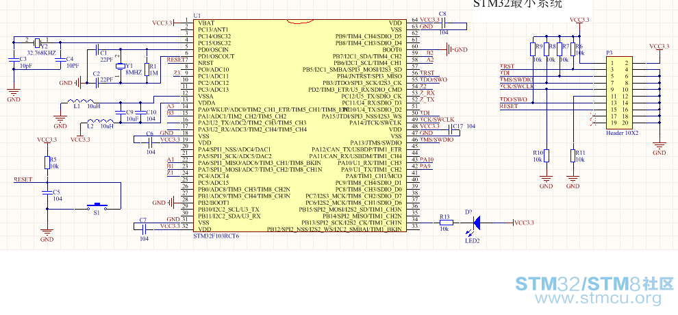Viewport: 678px width, 315px height.
Task: Click the PA10 net label at pin 43
Action: [427, 160]
